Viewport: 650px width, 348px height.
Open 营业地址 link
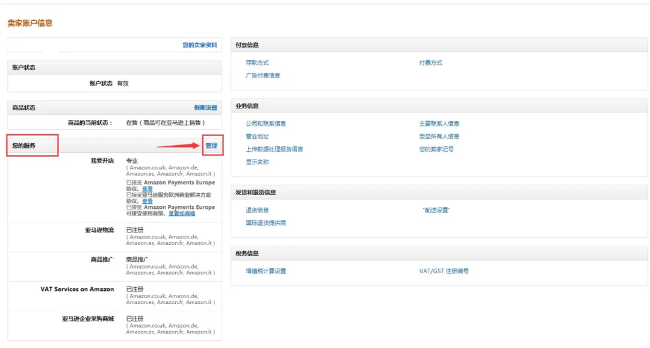click(257, 136)
